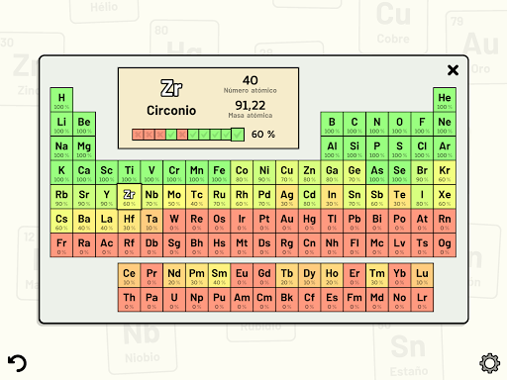Open the Silicon (Si) element
Viewport: 507px width, 380px height.
[355, 148]
